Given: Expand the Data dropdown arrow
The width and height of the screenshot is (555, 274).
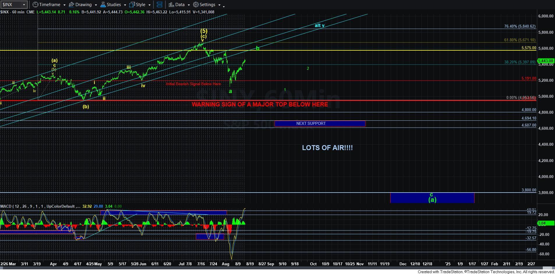Looking at the screenshot, I should (189, 5).
